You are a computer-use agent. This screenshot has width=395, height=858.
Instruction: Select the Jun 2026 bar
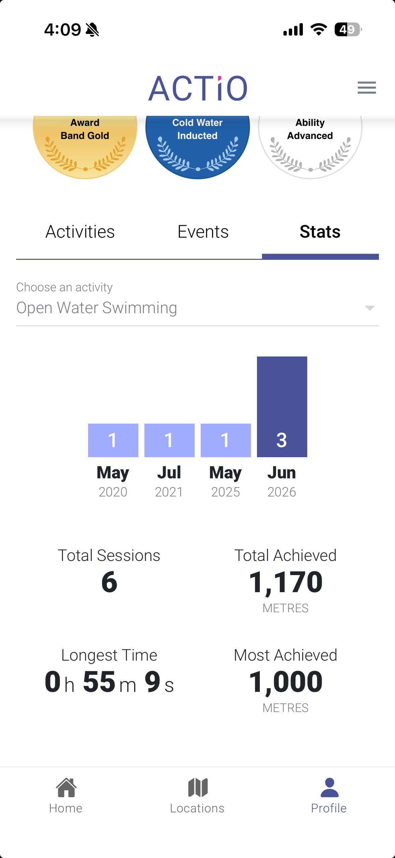pos(282,407)
